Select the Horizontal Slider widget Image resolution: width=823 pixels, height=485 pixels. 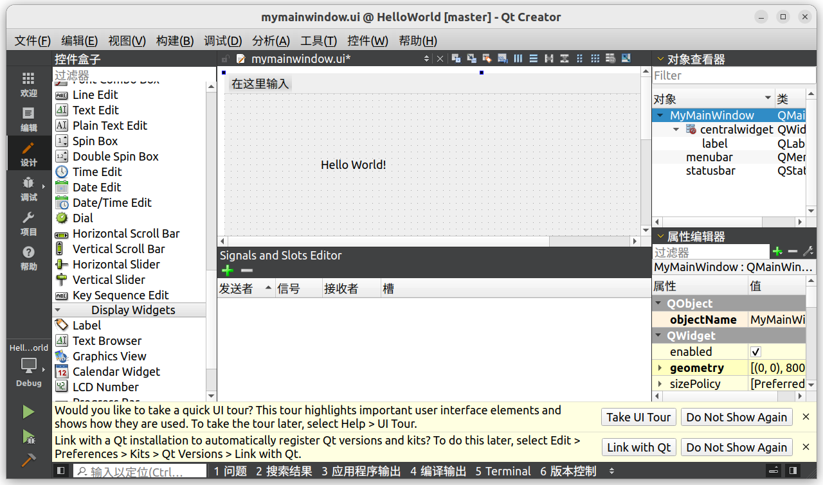click(x=116, y=264)
